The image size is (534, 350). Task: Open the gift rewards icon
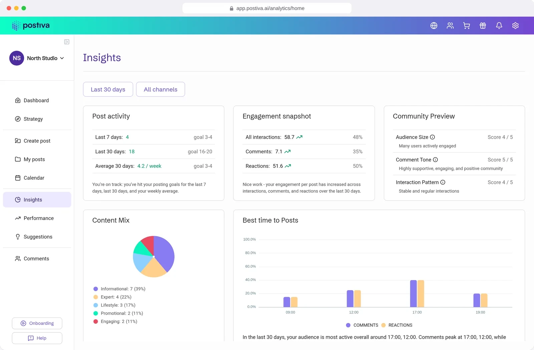pos(483,26)
